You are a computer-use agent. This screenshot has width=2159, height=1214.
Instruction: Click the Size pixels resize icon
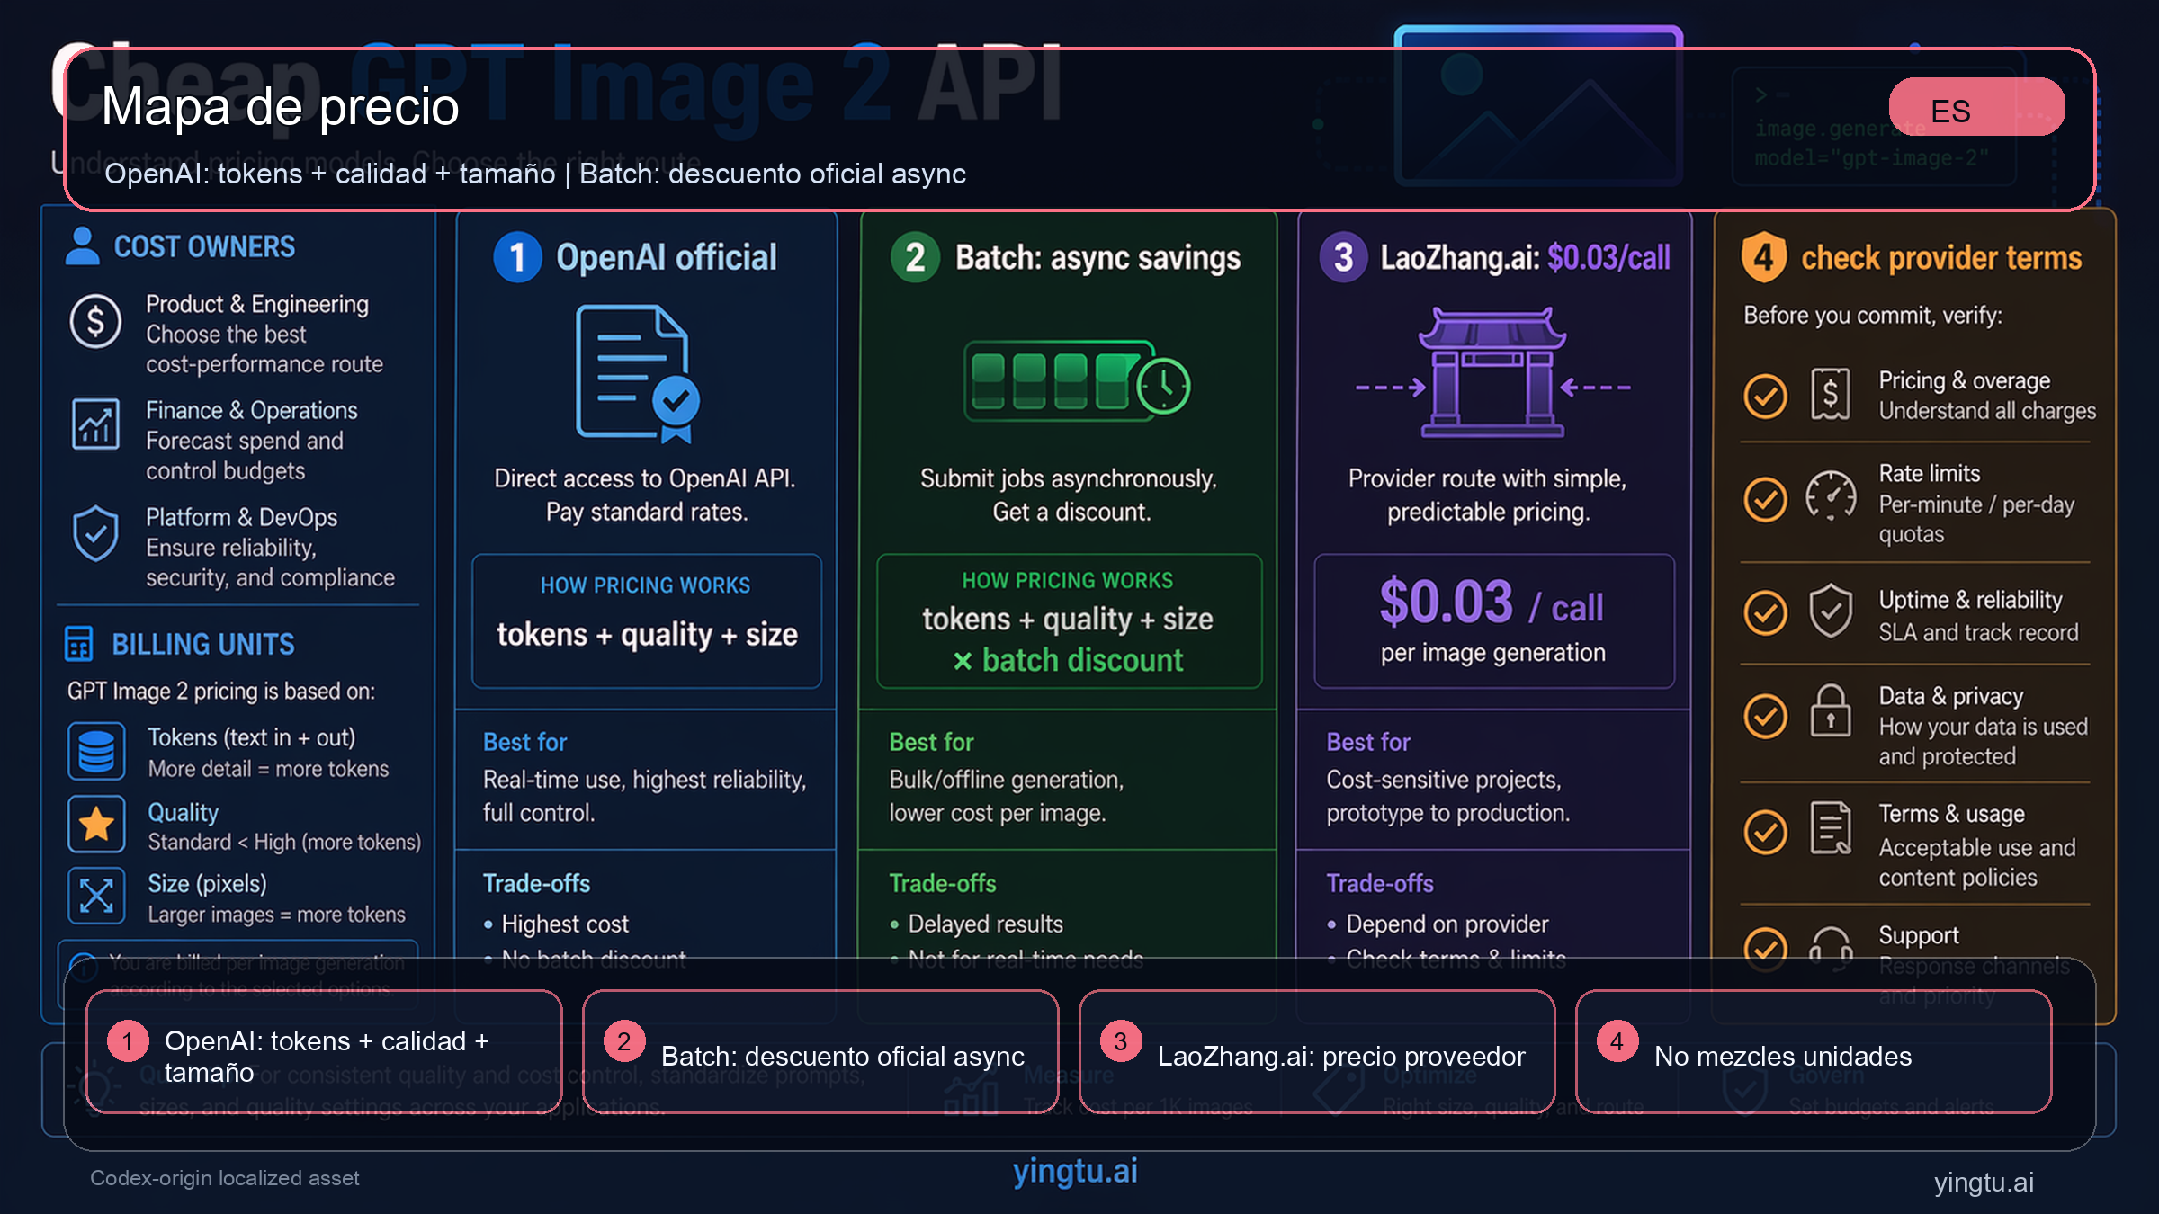click(x=96, y=896)
